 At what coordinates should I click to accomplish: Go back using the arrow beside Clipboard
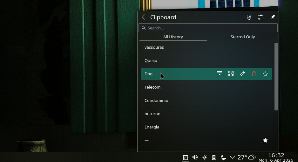pyautogui.click(x=144, y=17)
